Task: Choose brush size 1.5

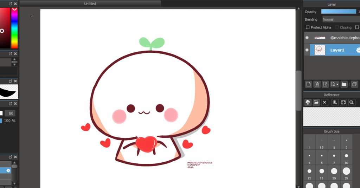Action: pos(322,142)
